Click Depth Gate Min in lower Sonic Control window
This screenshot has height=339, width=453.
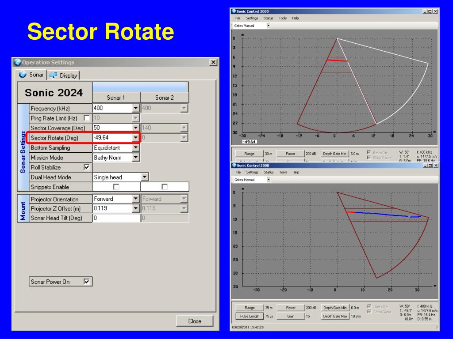pos(335,308)
